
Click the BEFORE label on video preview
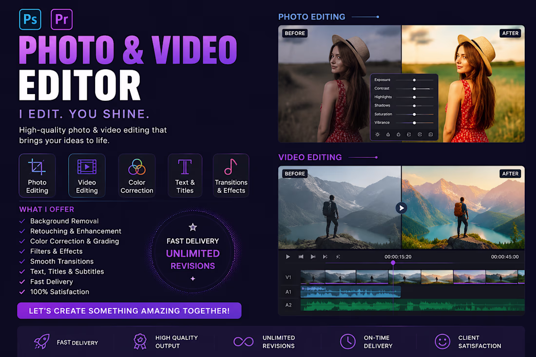tap(295, 173)
